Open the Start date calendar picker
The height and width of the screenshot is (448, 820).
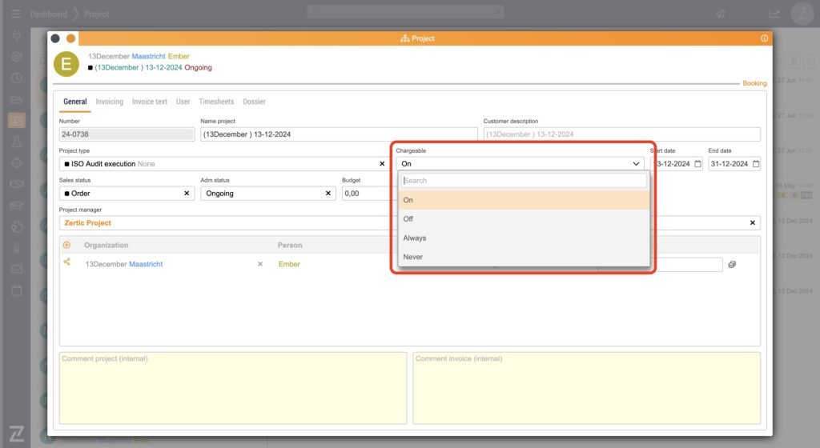coord(697,164)
